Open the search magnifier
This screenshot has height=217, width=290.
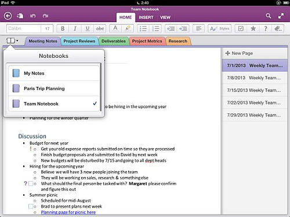click(x=269, y=16)
